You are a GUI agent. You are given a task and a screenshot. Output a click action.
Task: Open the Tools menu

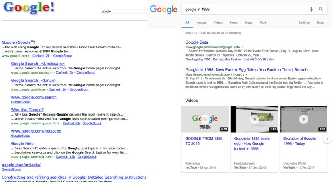coord(320,22)
